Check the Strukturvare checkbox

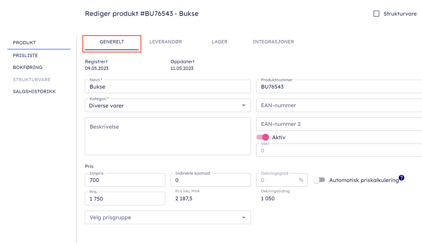tap(376, 14)
